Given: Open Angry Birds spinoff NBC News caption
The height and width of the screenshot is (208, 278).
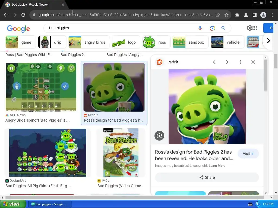Looking at the screenshot, I should [37, 120].
